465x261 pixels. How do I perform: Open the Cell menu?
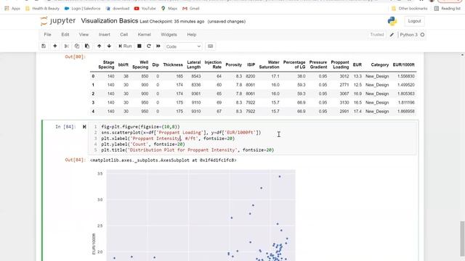(124, 35)
